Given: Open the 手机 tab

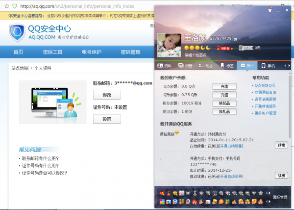Looking at the screenshot, I should tap(268, 66).
